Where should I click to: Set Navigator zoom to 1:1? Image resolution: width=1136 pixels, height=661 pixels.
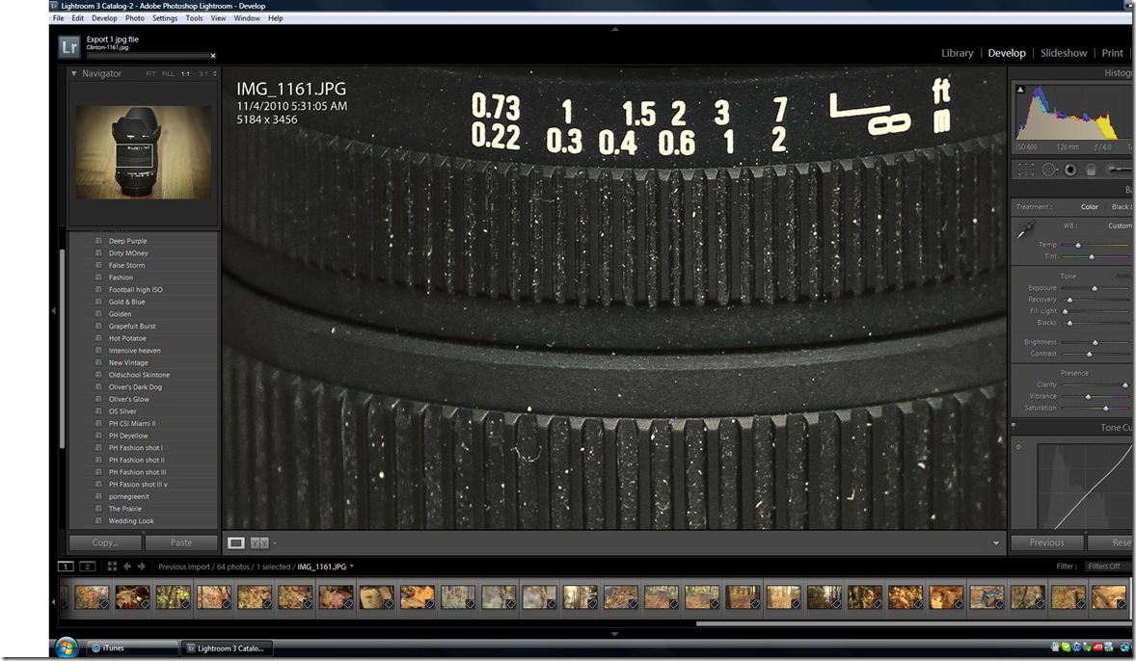click(x=185, y=74)
